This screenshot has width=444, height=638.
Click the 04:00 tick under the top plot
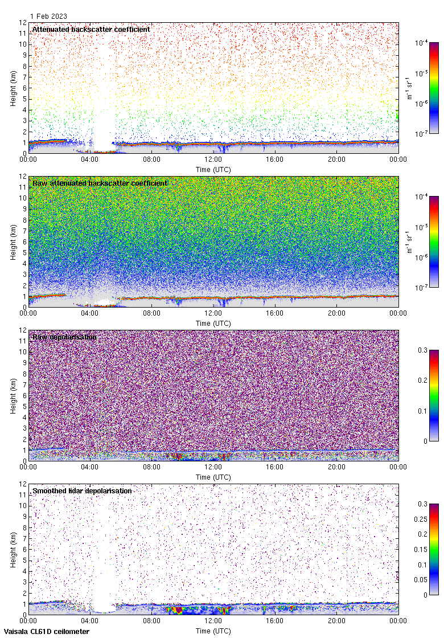pos(89,159)
